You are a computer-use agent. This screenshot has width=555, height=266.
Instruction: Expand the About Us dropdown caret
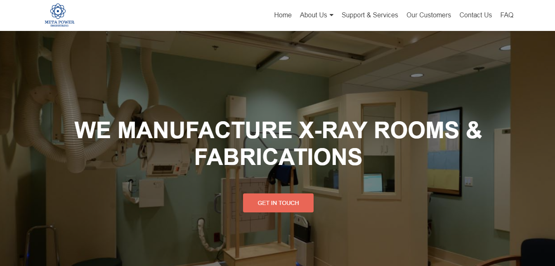coord(331,15)
